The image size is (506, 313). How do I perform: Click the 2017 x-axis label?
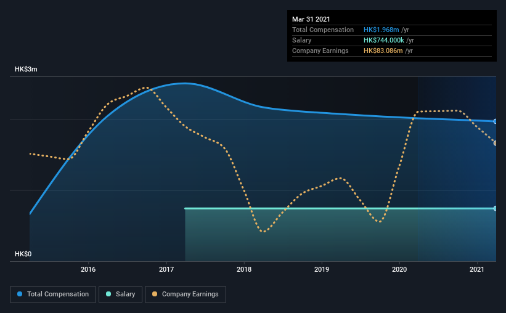tap(166, 269)
